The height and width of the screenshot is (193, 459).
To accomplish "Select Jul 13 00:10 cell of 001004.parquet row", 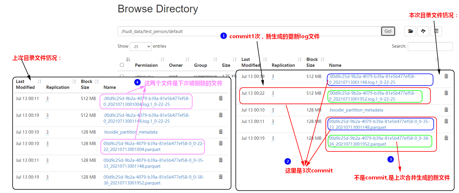I will (x=27, y=144).
